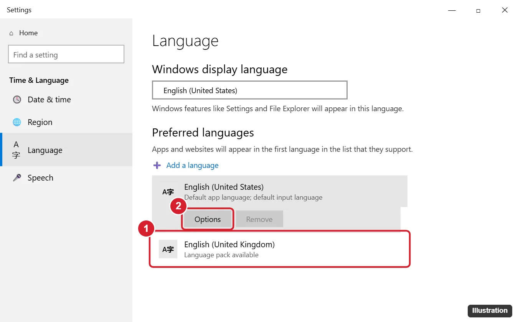Click the Language sidebar character icon
Screen dimensions: 518x322
coord(16,150)
